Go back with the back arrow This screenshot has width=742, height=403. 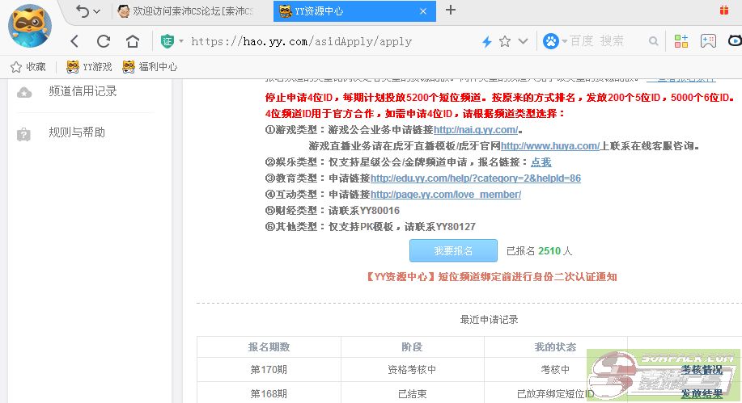click(74, 41)
